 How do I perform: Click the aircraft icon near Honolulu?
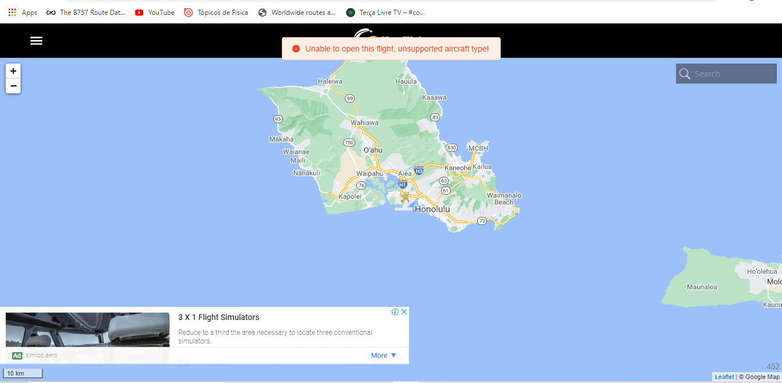tap(405, 197)
